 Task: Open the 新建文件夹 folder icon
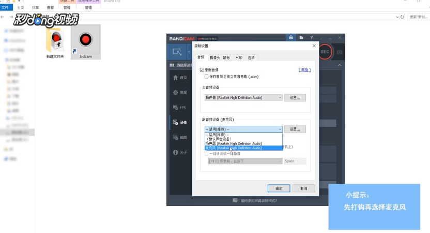click(55, 42)
